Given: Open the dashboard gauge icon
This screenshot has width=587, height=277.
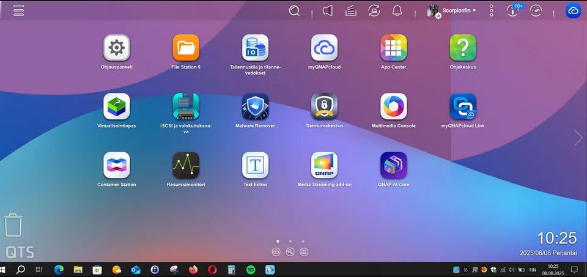Looking at the screenshot, I should pos(536,10).
